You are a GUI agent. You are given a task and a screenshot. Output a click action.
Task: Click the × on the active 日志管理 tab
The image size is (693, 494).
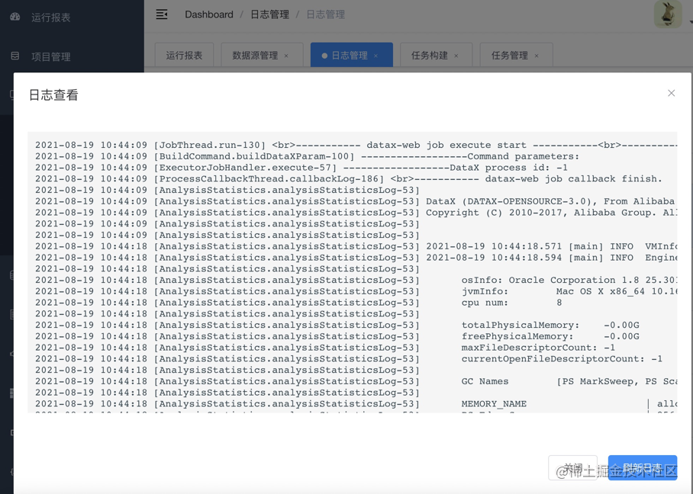pos(375,55)
